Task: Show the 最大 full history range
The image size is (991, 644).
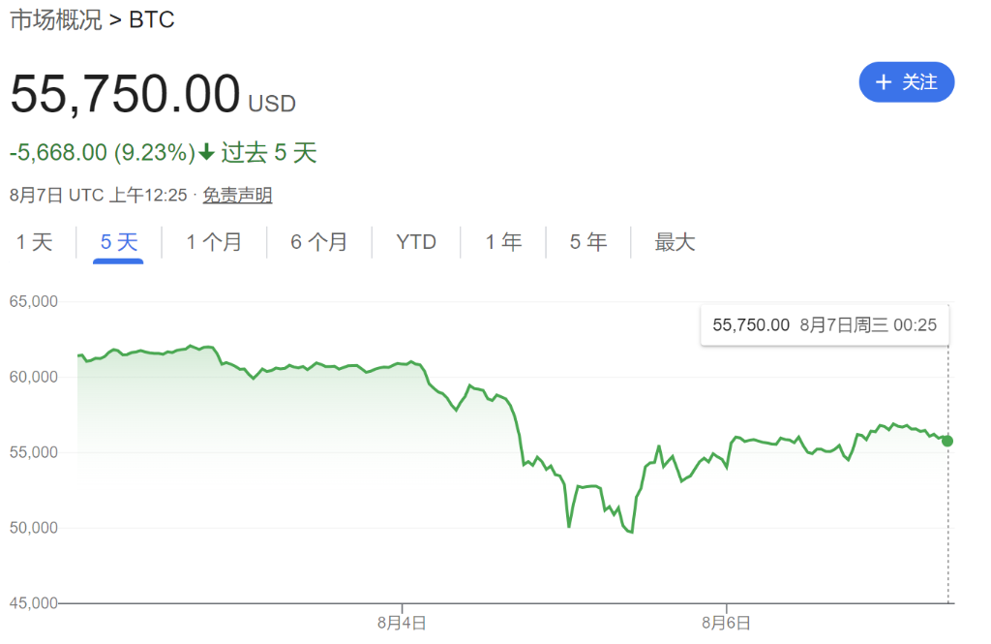Action: tap(675, 242)
